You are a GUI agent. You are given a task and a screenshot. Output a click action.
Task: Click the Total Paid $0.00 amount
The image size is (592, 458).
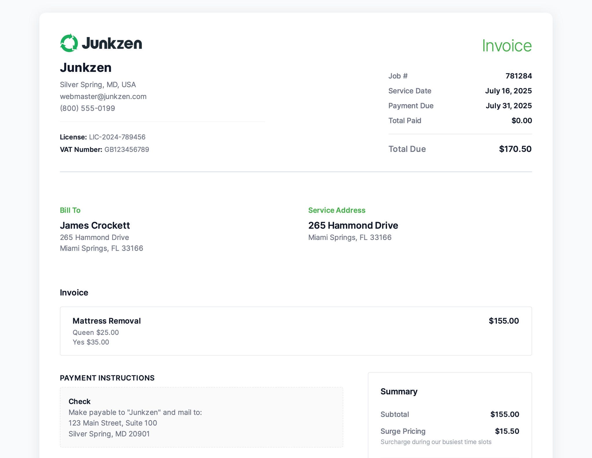tap(521, 121)
